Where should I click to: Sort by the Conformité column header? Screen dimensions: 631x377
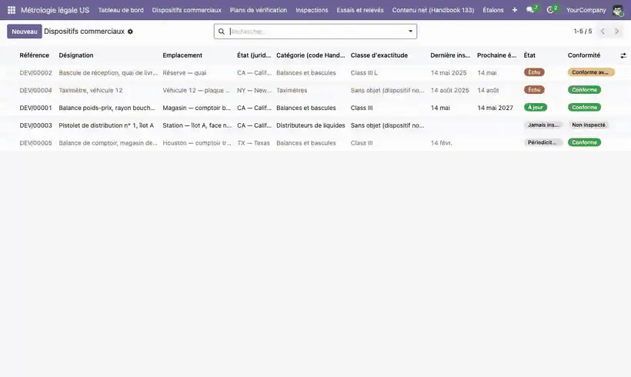coord(584,55)
